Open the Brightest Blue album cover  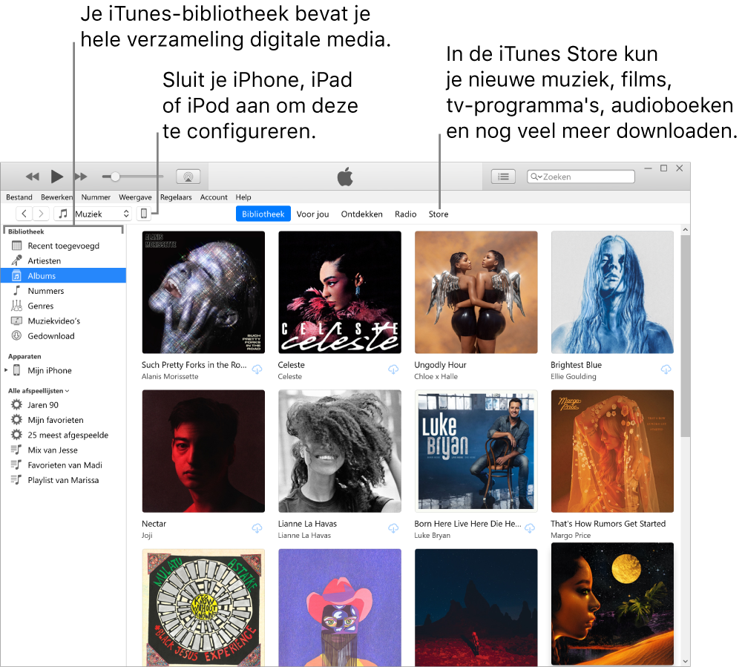(x=612, y=292)
